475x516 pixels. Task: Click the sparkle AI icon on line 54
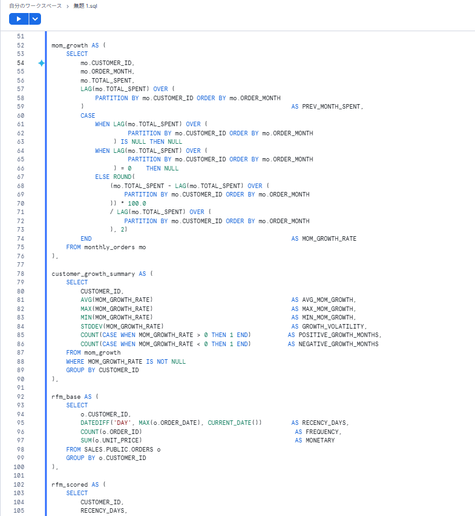pyautogui.click(x=41, y=63)
